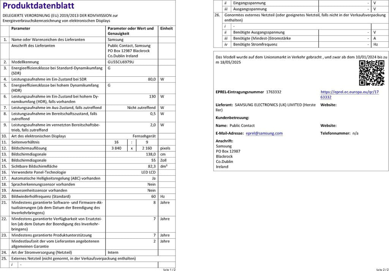Select the Produktdatenblatt heading
Viewport: 389px width, 271px height.
point(38,5)
